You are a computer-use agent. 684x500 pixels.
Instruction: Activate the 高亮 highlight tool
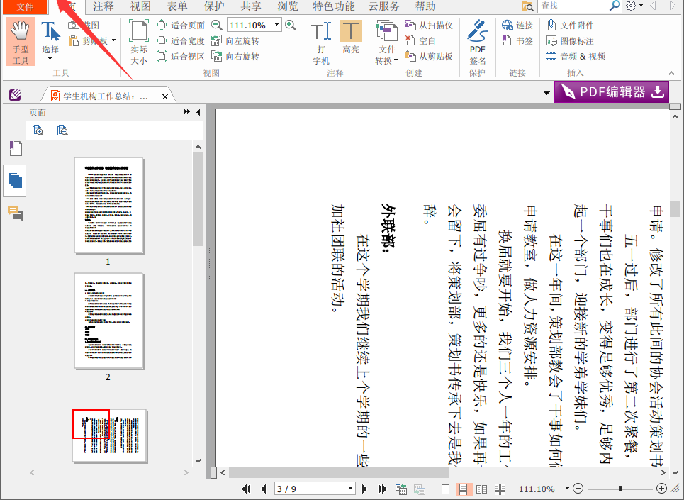351,39
